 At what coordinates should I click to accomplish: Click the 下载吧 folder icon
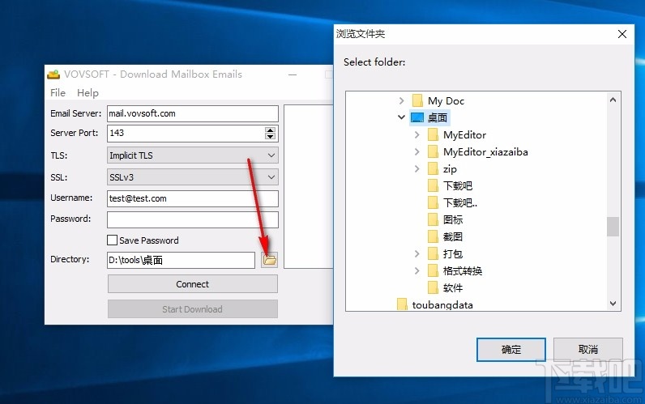tap(433, 185)
